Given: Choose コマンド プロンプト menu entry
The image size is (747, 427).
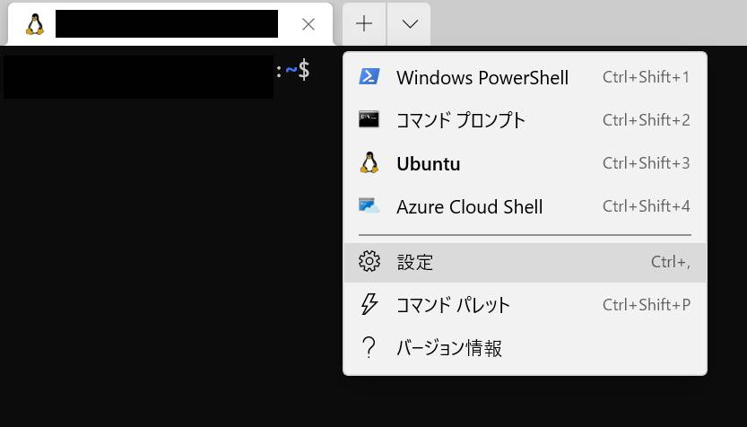Looking at the screenshot, I should tap(461, 120).
